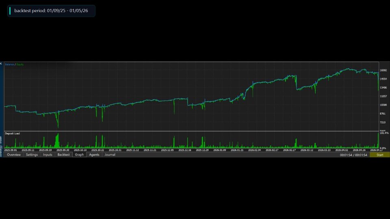
Task: Click the 2025.09.30 date label
Action: click(63, 150)
